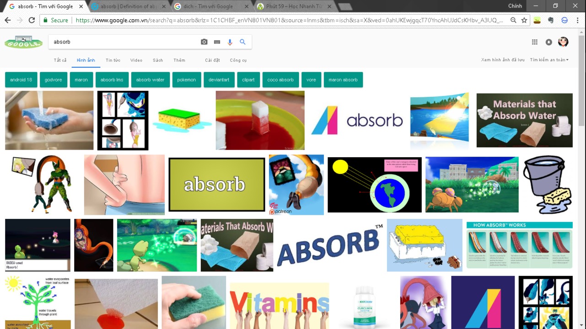Open Chrome three-dot menu
The height and width of the screenshot is (329, 586).
pos(577,20)
